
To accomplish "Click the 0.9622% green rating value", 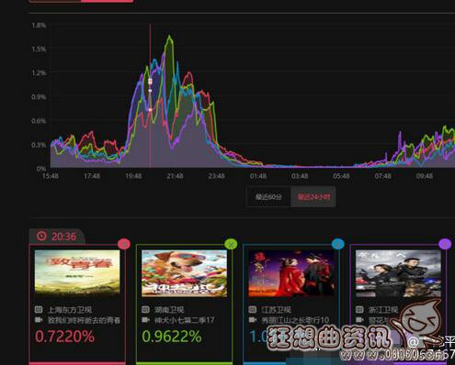I will click(172, 337).
